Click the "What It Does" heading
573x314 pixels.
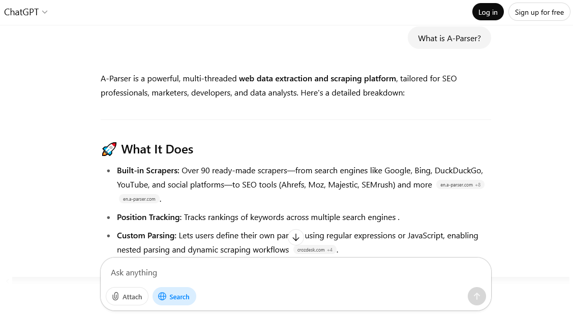[x=157, y=149]
